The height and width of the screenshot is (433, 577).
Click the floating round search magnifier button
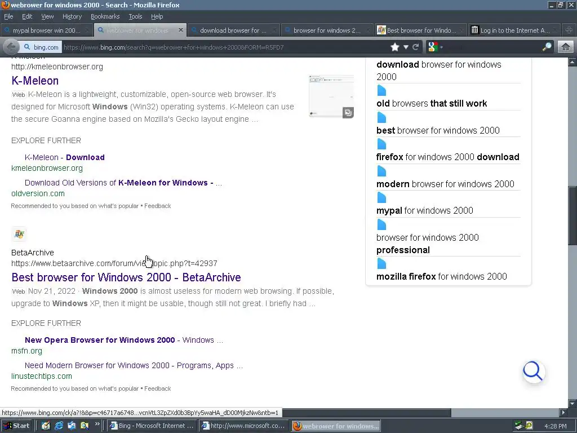click(x=534, y=372)
